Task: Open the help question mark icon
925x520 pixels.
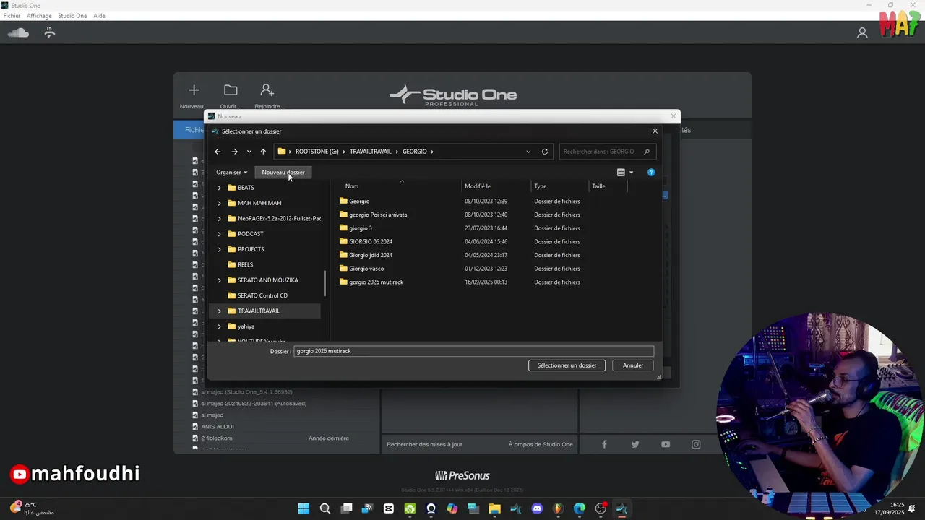Action: [x=651, y=173]
